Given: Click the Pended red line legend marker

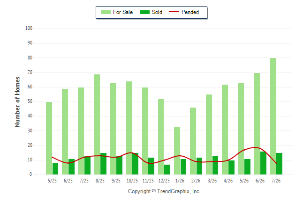Looking at the screenshot, I should click(174, 12).
